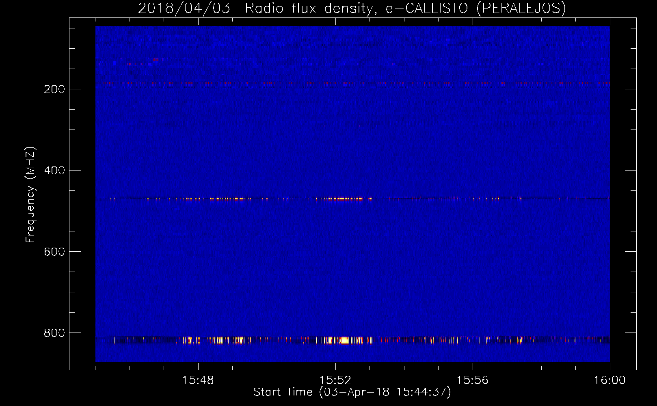657x406 pixels.
Task: Click the 800 frequency tick label
Action: click(x=54, y=333)
